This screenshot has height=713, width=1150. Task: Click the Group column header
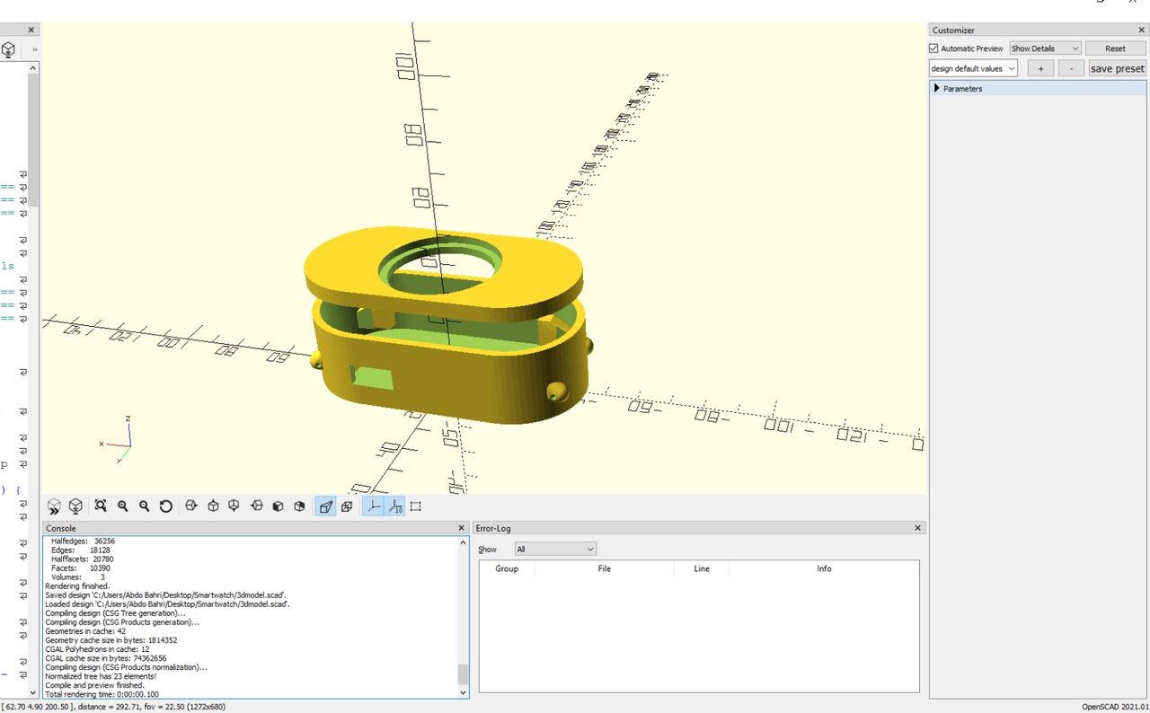507,568
